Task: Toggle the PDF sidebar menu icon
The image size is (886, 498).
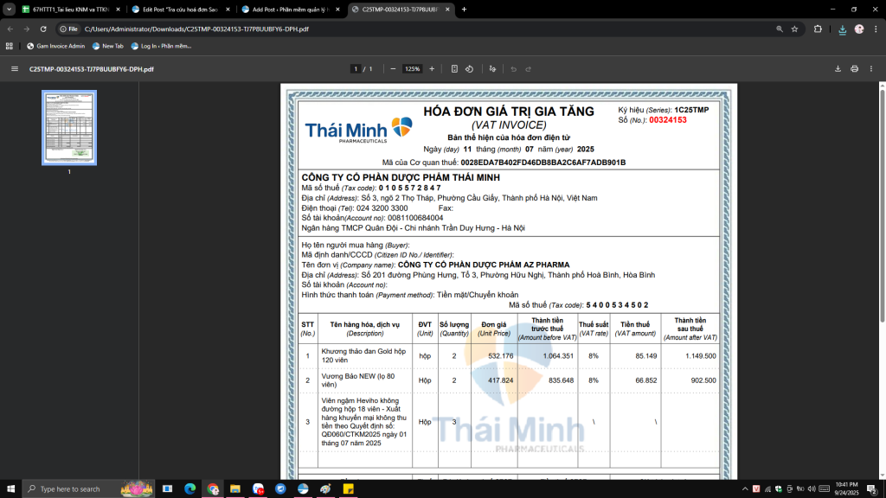Action: pos(14,68)
